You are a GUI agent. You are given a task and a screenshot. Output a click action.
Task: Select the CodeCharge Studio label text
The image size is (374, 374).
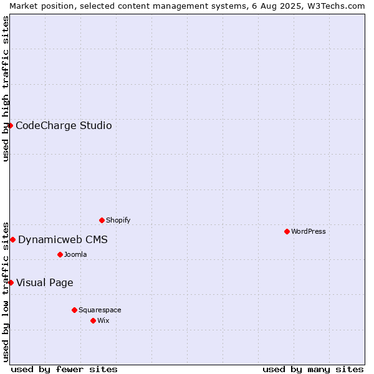pyautogui.click(x=64, y=125)
